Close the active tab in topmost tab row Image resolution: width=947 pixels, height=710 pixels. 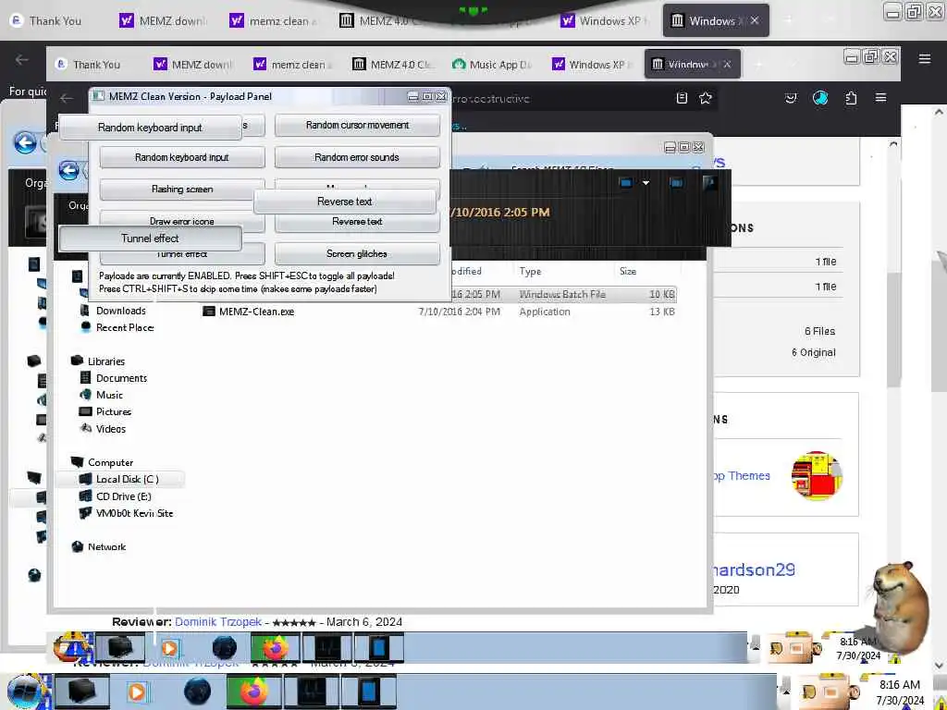point(755,21)
